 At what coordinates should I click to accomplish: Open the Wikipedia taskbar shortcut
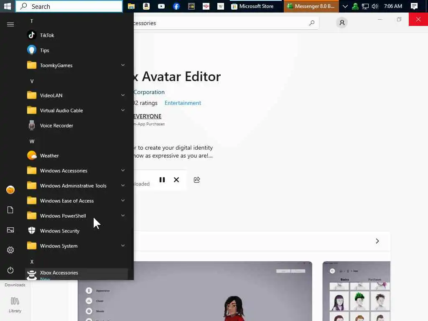pyautogui.click(x=221, y=6)
